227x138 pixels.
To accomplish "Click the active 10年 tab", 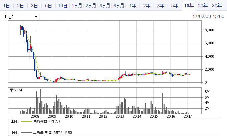I will point(189,6).
